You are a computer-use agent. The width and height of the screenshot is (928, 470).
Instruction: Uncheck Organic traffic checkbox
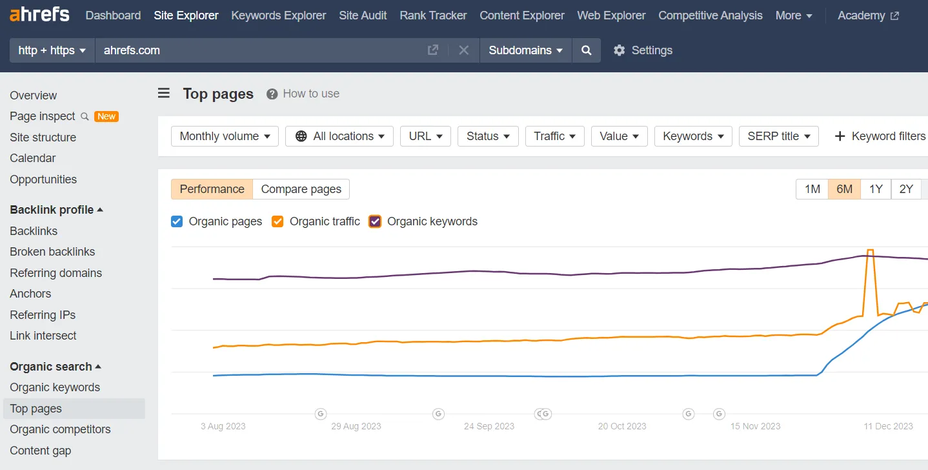pyautogui.click(x=277, y=221)
